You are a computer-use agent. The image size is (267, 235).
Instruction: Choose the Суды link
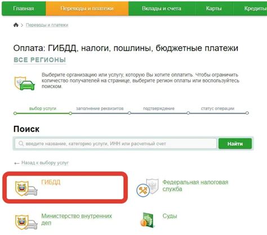point(170,216)
